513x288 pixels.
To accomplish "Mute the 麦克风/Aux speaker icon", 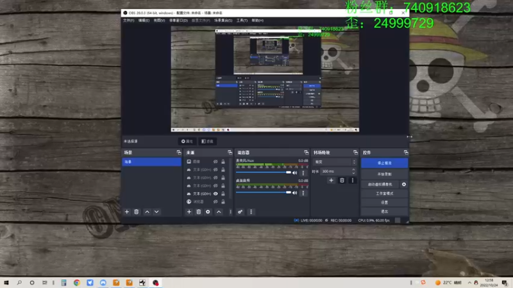I will click(x=295, y=173).
